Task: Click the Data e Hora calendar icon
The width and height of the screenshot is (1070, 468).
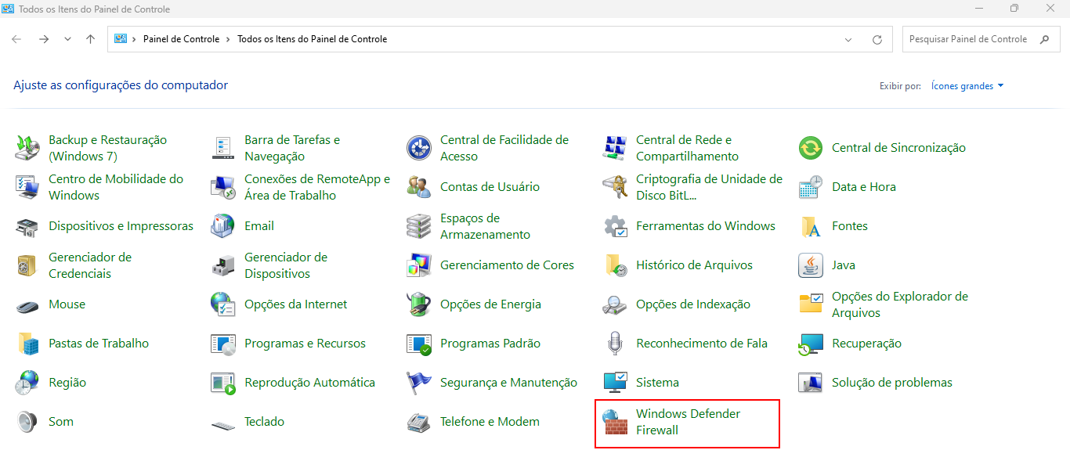Action: (x=811, y=186)
